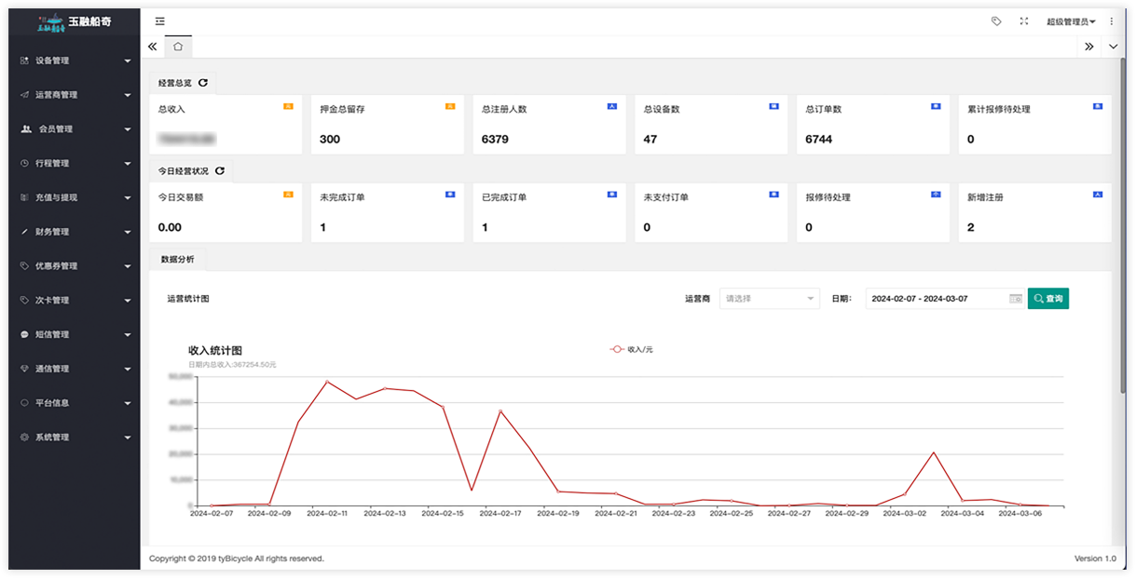Viewport: 1136px width, 579px height.
Task: Expand 设备管理 menu
Action: pyautogui.click(x=75, y=61)
